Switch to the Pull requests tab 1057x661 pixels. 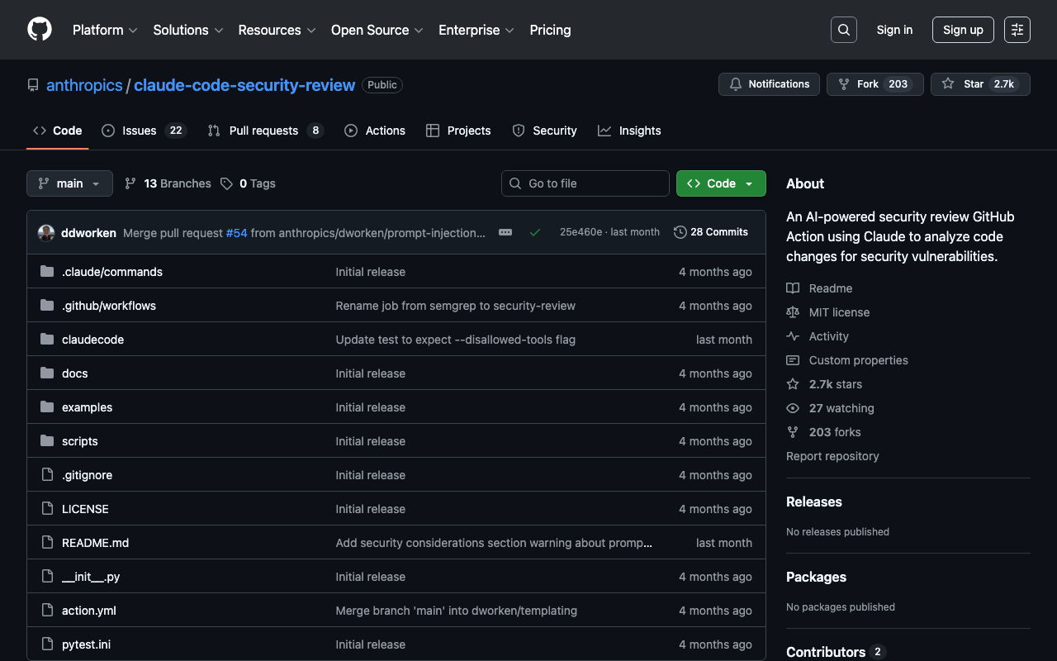click(x=264, y=131)
